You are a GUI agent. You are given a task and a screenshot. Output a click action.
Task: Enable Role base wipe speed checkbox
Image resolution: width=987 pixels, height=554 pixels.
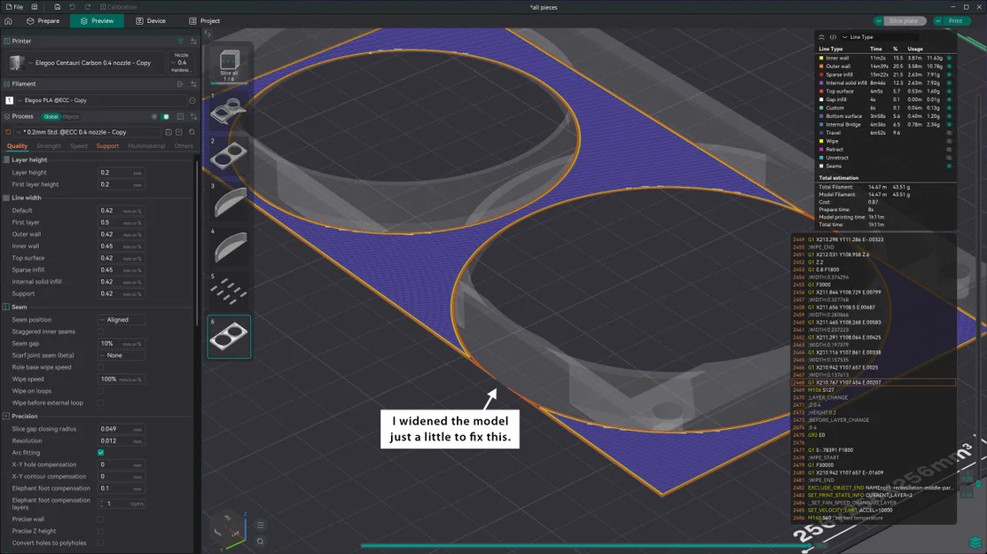[x=101, y=367]
